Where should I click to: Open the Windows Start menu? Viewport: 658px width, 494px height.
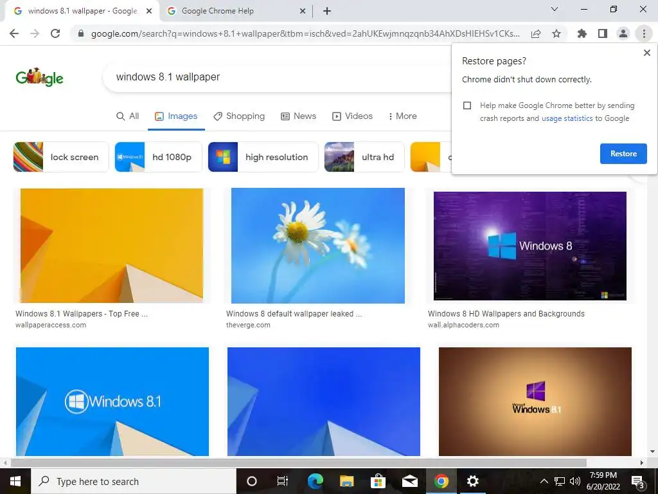(x=15, y=481)
